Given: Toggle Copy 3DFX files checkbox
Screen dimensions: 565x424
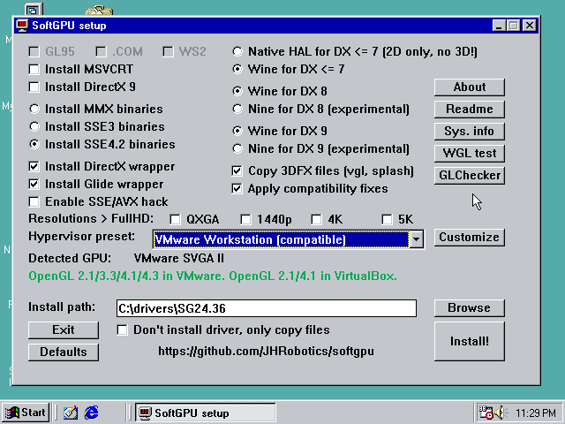Looking at the screenshot, I should point(237,170).
